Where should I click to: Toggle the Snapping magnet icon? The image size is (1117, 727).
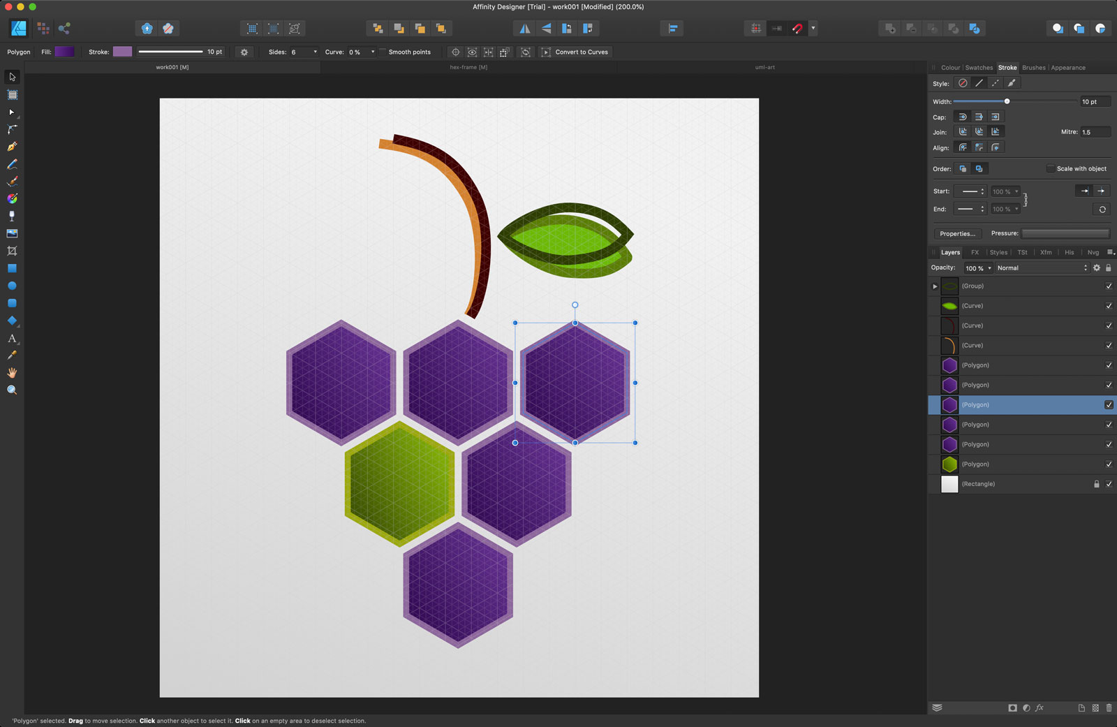click(x=797, y=29)
